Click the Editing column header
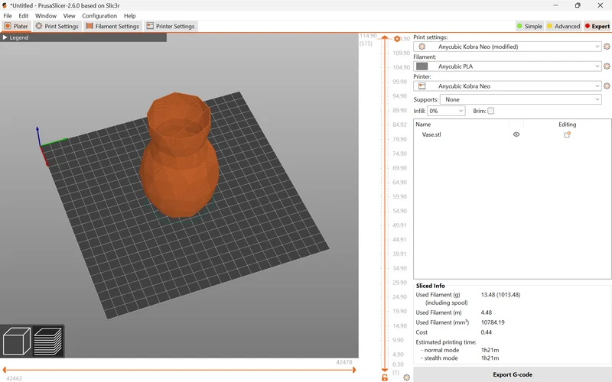Screen dimensions: 612x382 point(567,125)
